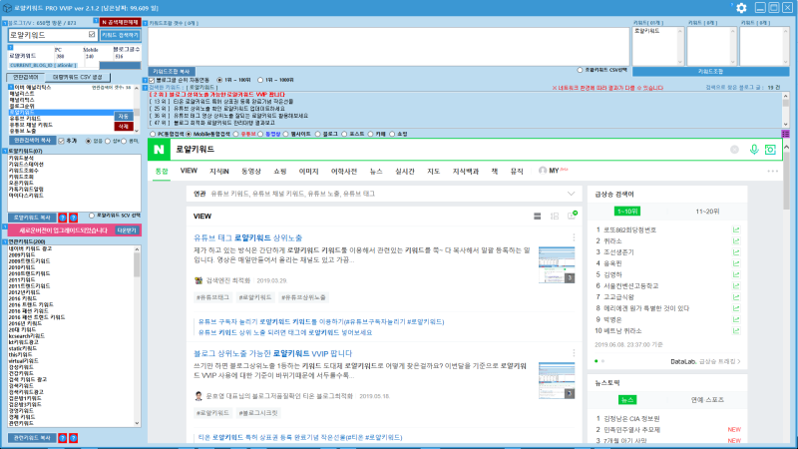Open the settings gear in title bar
The height and width of the screenshot is (449, 798).
point(741,8)
